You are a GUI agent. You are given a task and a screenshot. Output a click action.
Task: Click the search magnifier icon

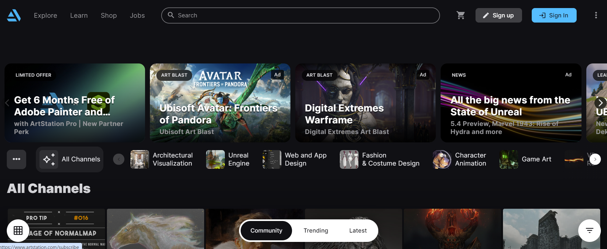[x=171, y=15]
